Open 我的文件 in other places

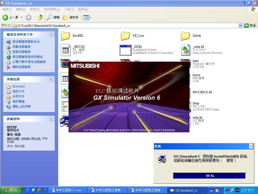pyautogui.click(x=19, y=91)
